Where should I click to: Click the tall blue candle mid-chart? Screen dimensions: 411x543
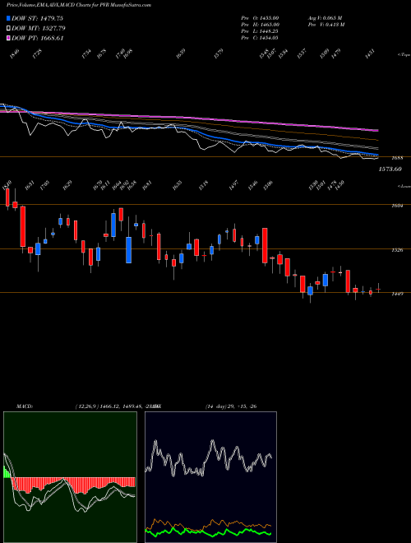click(x=129, y=250)
